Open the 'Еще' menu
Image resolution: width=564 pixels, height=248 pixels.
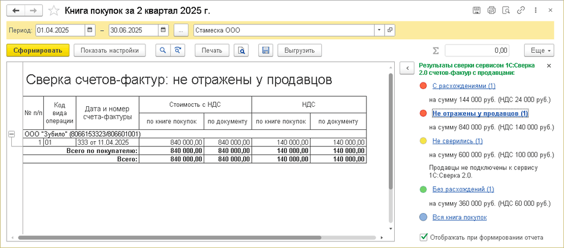[538, 50]
